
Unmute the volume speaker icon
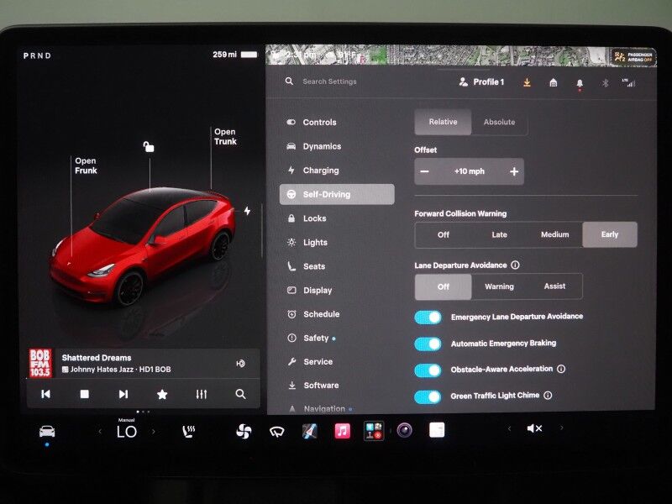pos(534,428)
